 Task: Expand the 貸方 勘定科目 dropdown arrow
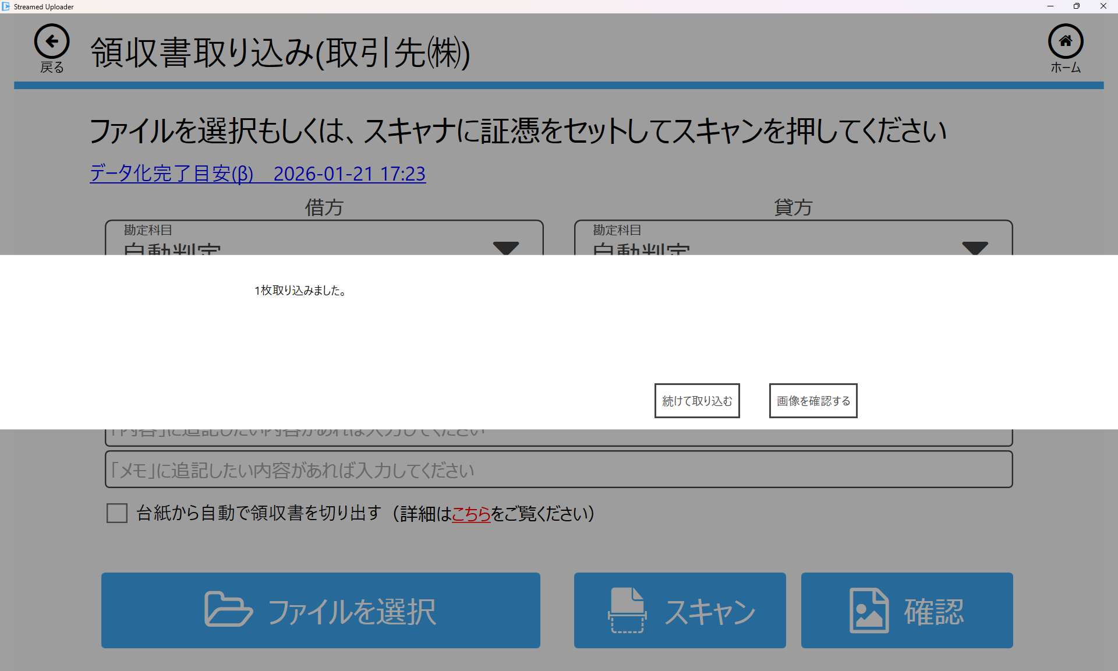point(975,248)
